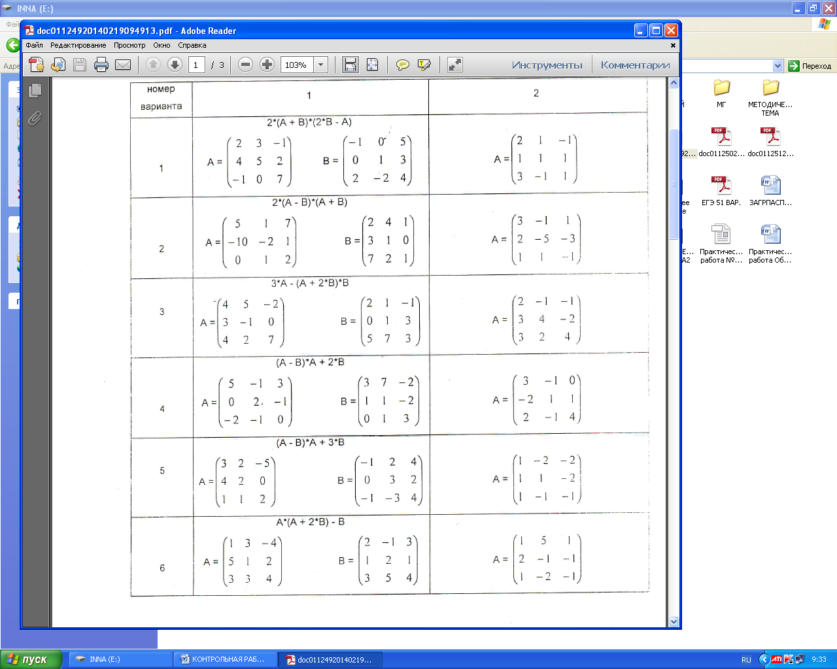The width and height of the screenshot is (837, 669).
Task: Zoom out with the minus button
Action: pyautogui.click(x=245, y=65)
